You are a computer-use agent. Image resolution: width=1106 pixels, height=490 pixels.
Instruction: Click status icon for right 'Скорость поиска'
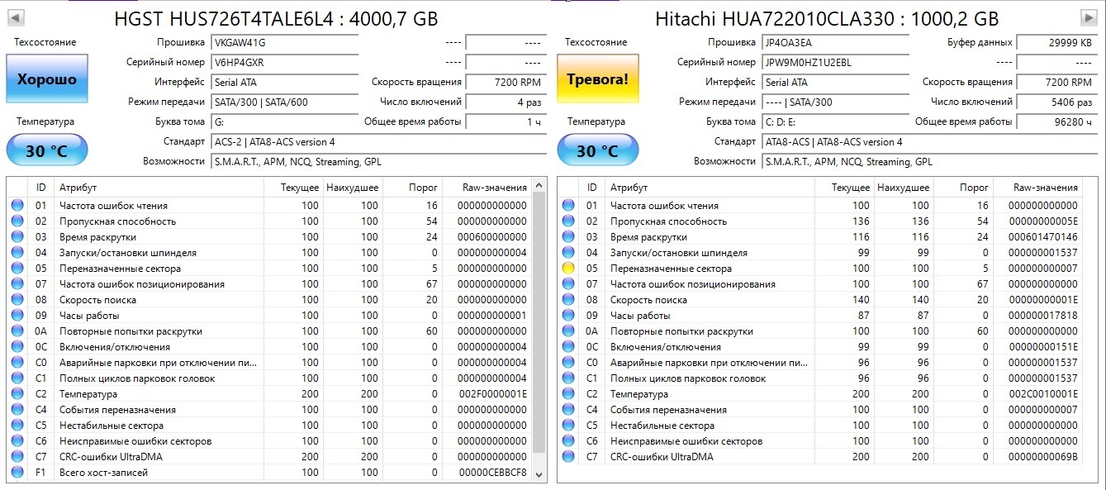coord(568,300)
